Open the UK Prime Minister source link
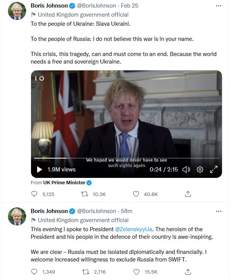The height and width of the screenshot is (280, 239). 64,182
